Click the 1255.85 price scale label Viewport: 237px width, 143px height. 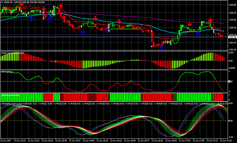(232, 20)
